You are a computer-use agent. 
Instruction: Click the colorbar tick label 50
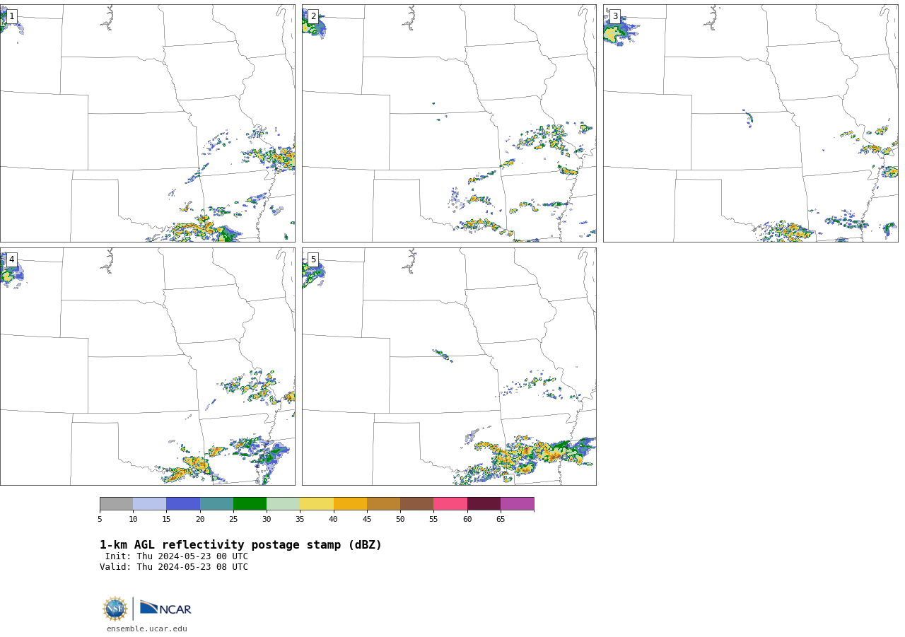400,520
